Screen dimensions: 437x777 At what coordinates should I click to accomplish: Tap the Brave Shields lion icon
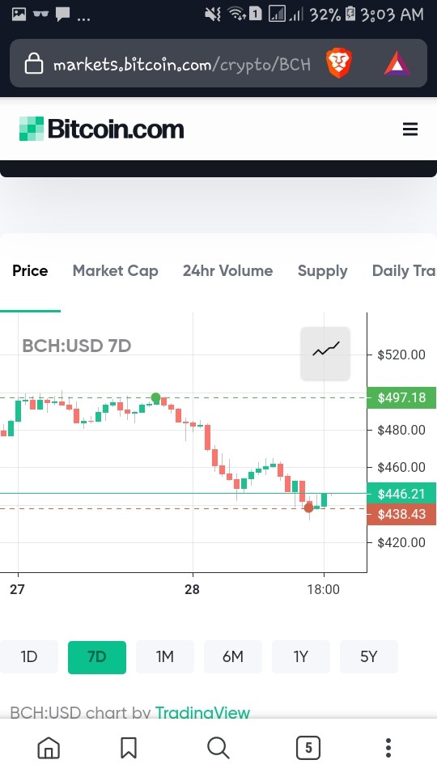click(338, 63)
